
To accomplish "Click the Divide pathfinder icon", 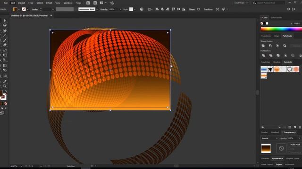I will 264,55.
